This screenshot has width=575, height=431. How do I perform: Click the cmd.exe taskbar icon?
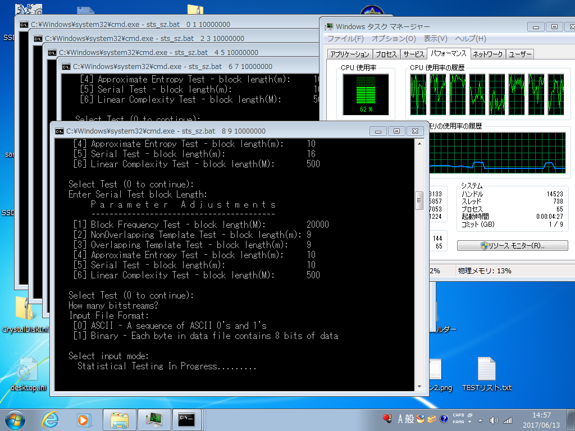(186, 419)
